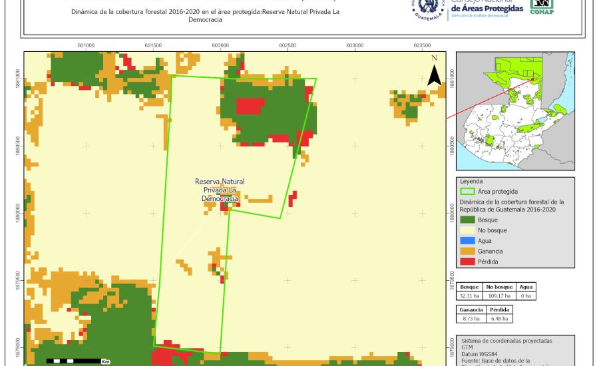Click the large red loss patch inside forest
599x366 pixels.
click(x=250, y=106)
